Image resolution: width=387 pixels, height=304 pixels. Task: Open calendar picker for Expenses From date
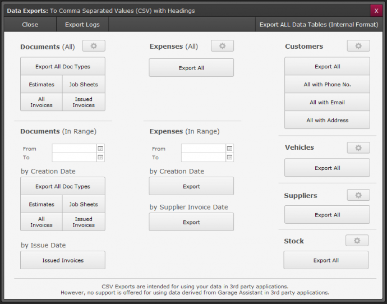click(229, 149)
